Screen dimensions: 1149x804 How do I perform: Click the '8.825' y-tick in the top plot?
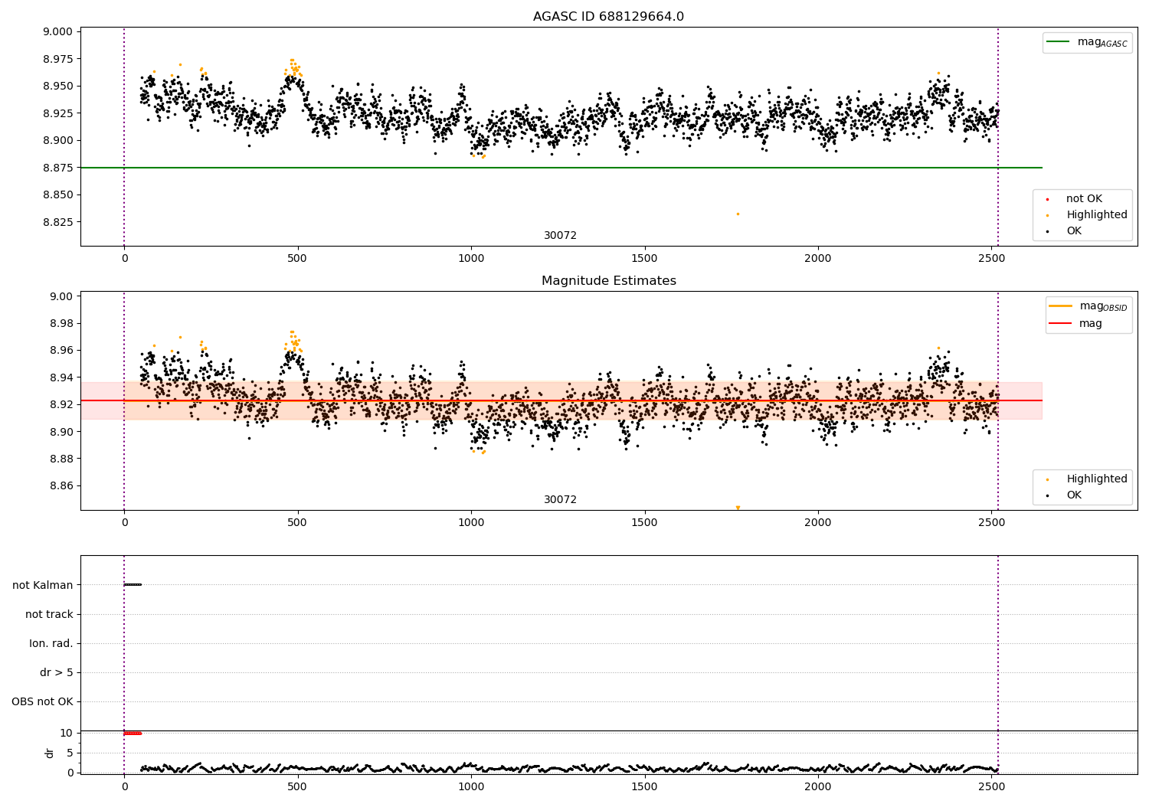point(58,222)
